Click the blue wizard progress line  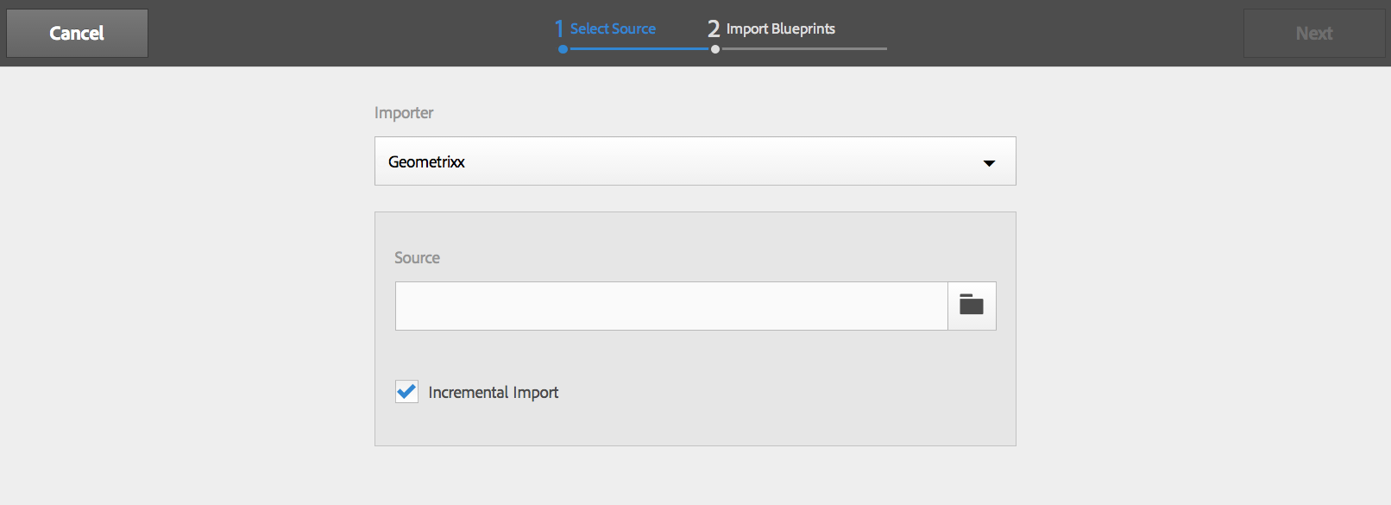tap(639, 49)
